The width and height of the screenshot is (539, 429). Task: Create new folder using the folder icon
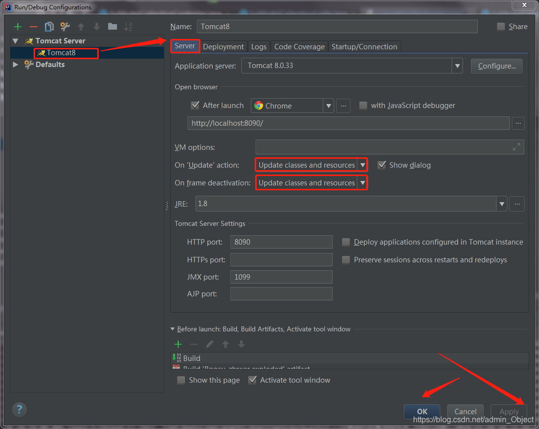point(113,27)
